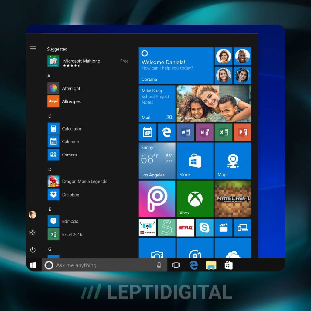Click the Calendar small tile
The image size is (311, 311).
click(148, 132)
